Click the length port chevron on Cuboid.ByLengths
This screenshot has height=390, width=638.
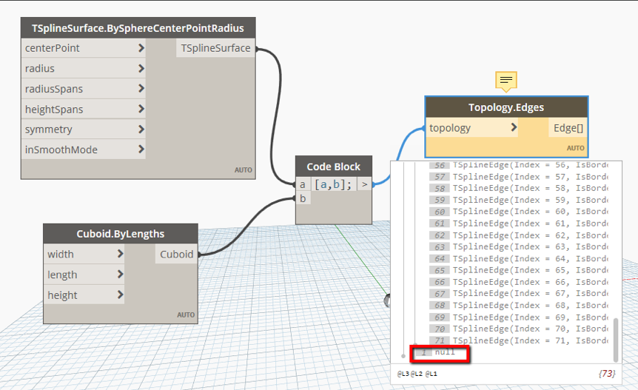pyautogui.click(x=120, y=275)
